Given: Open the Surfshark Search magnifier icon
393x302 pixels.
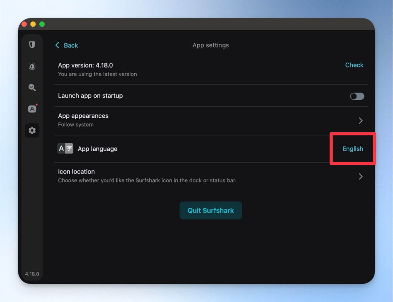Looking at the screenshot, I should (x=32, y=87).
